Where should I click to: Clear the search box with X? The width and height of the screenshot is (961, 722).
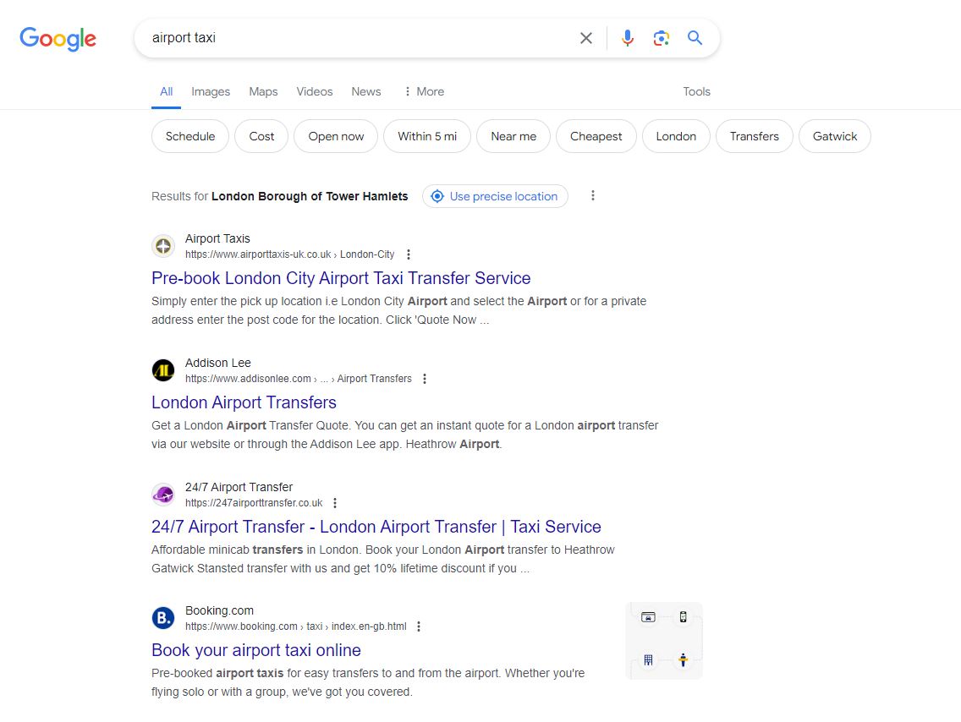(586, 38)
